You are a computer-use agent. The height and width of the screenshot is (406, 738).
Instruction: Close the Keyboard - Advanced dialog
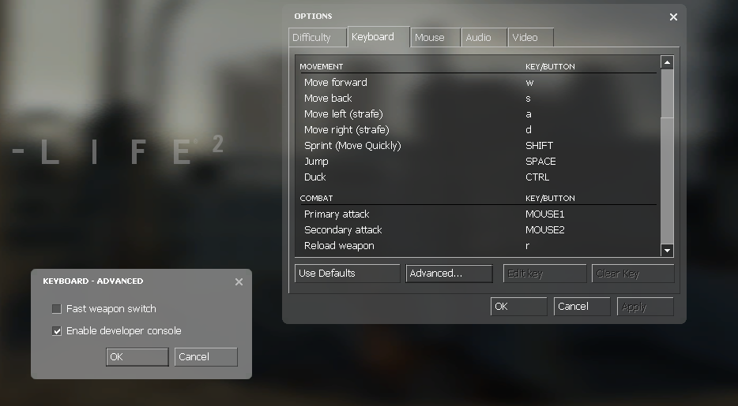coord(239,281)
